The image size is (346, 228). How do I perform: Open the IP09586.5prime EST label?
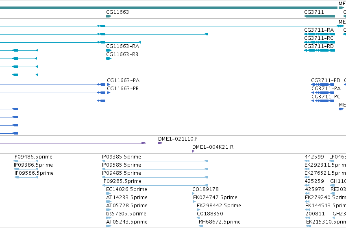pos(34,173)
